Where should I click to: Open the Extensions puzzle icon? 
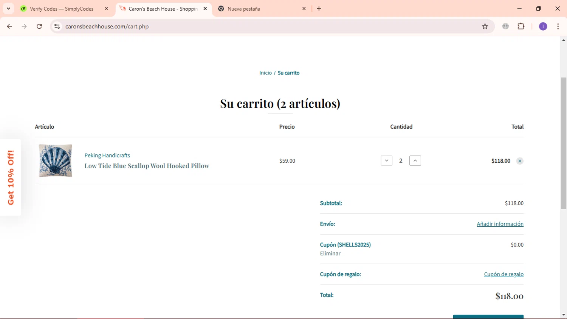(x=521, y=26)
